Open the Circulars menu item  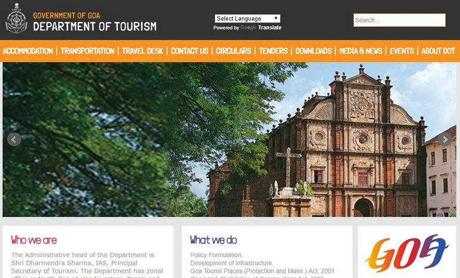tap(234, 51)
